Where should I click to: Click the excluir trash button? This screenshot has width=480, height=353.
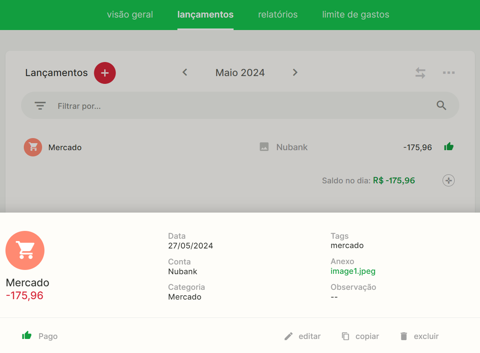tap(419, 336)
